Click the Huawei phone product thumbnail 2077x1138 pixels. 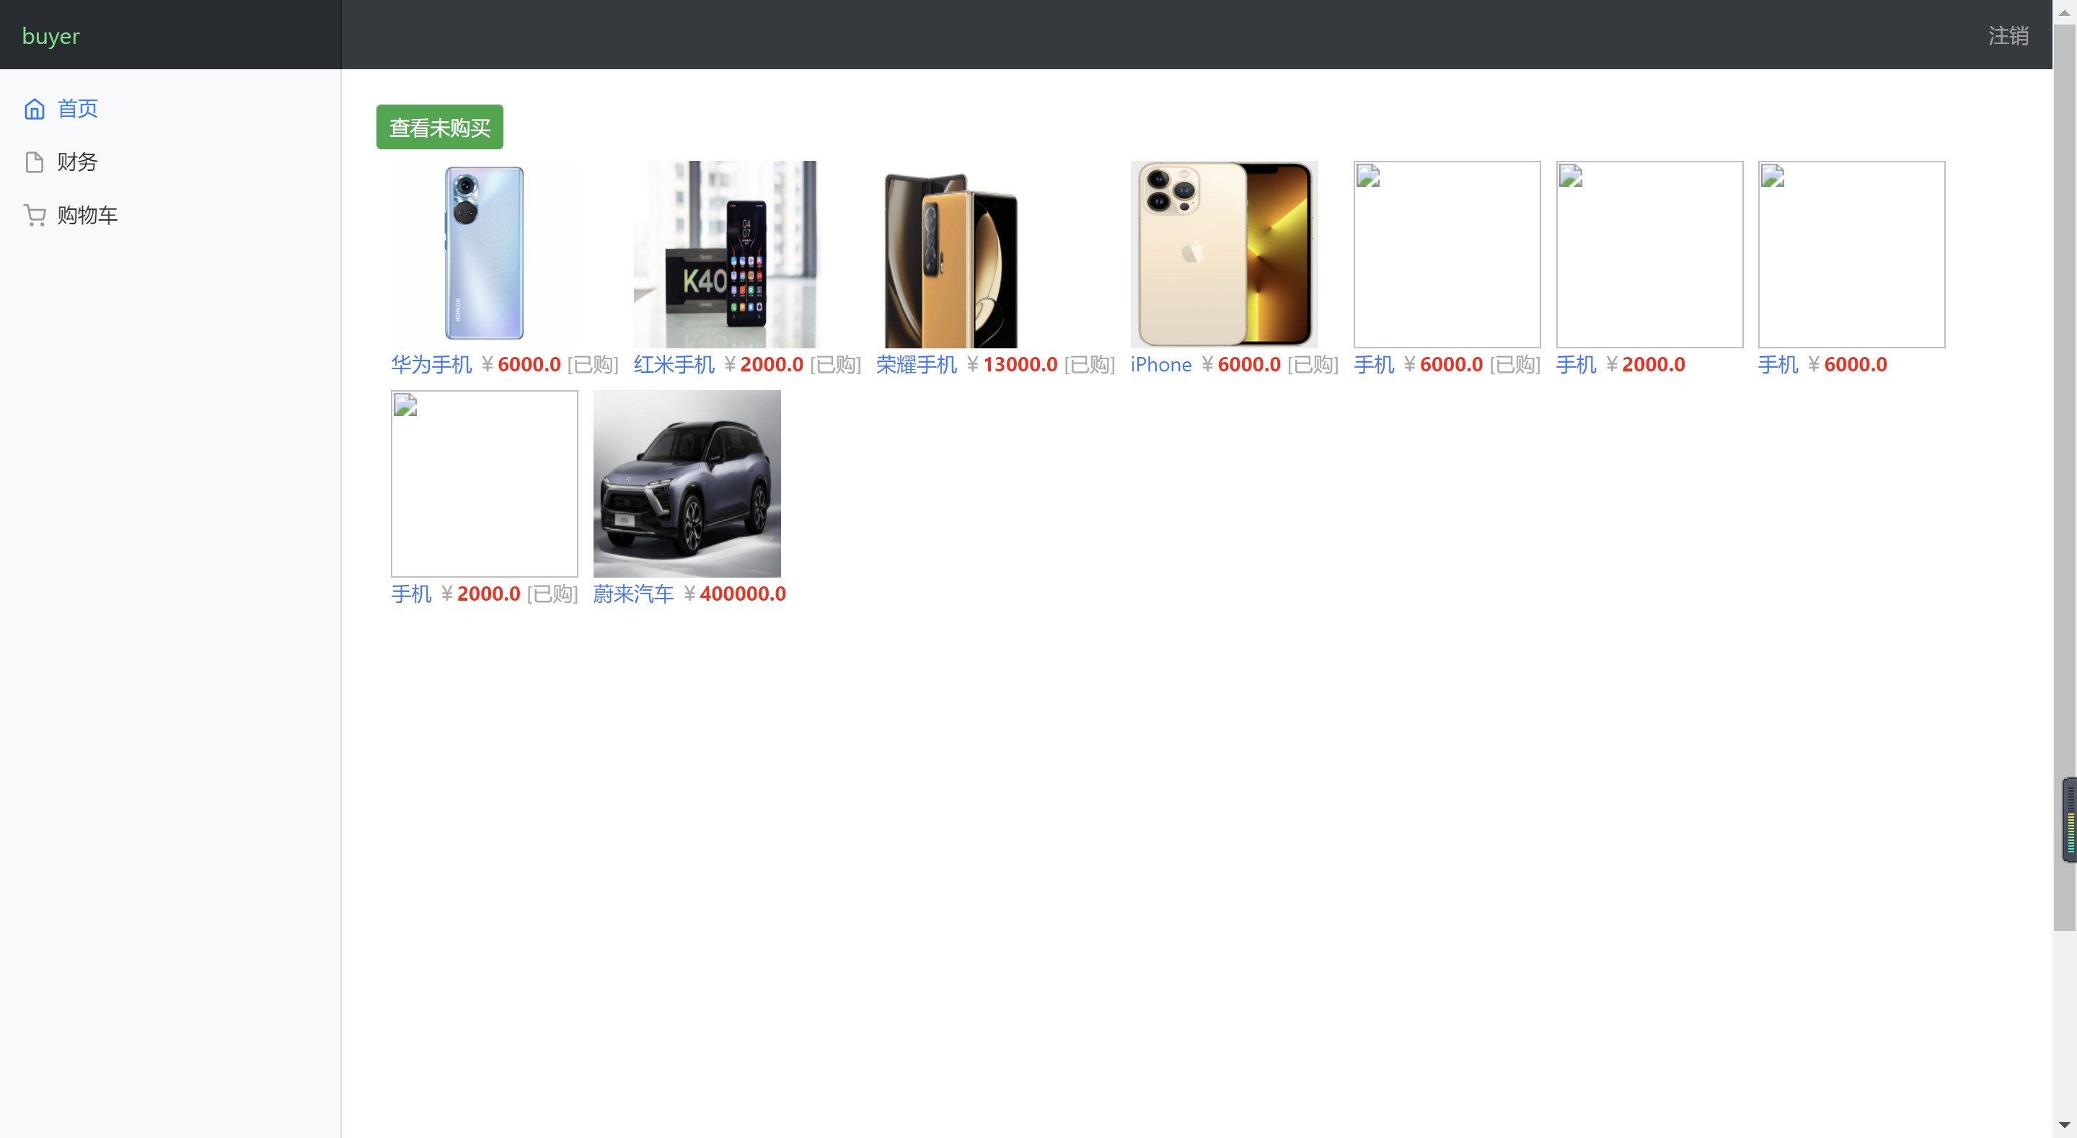[483, 253]
